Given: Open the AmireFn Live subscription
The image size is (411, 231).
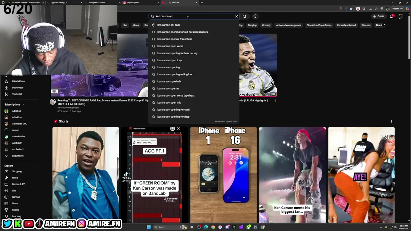Looking at the screenshot, I should (x=19, y=137).
